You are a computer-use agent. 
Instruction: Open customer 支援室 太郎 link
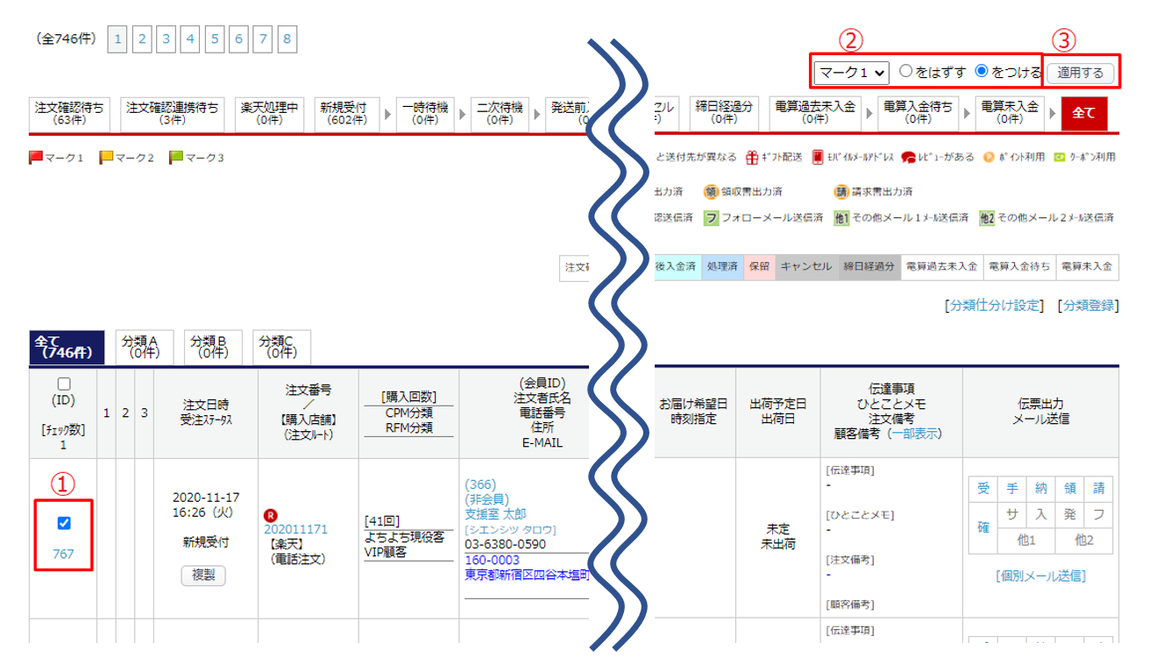pos(495,514)
